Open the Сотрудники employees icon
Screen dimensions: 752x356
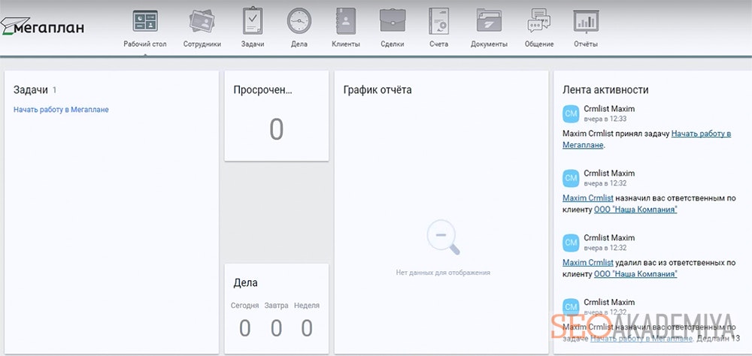tap(202, 21)
